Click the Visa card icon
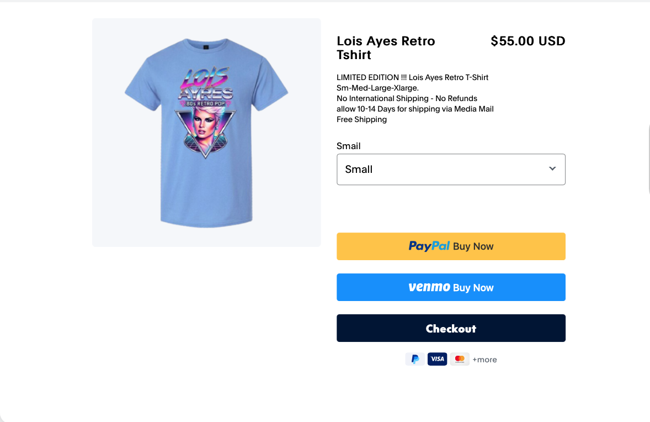650x422 pixels. (x=438, y=359)
